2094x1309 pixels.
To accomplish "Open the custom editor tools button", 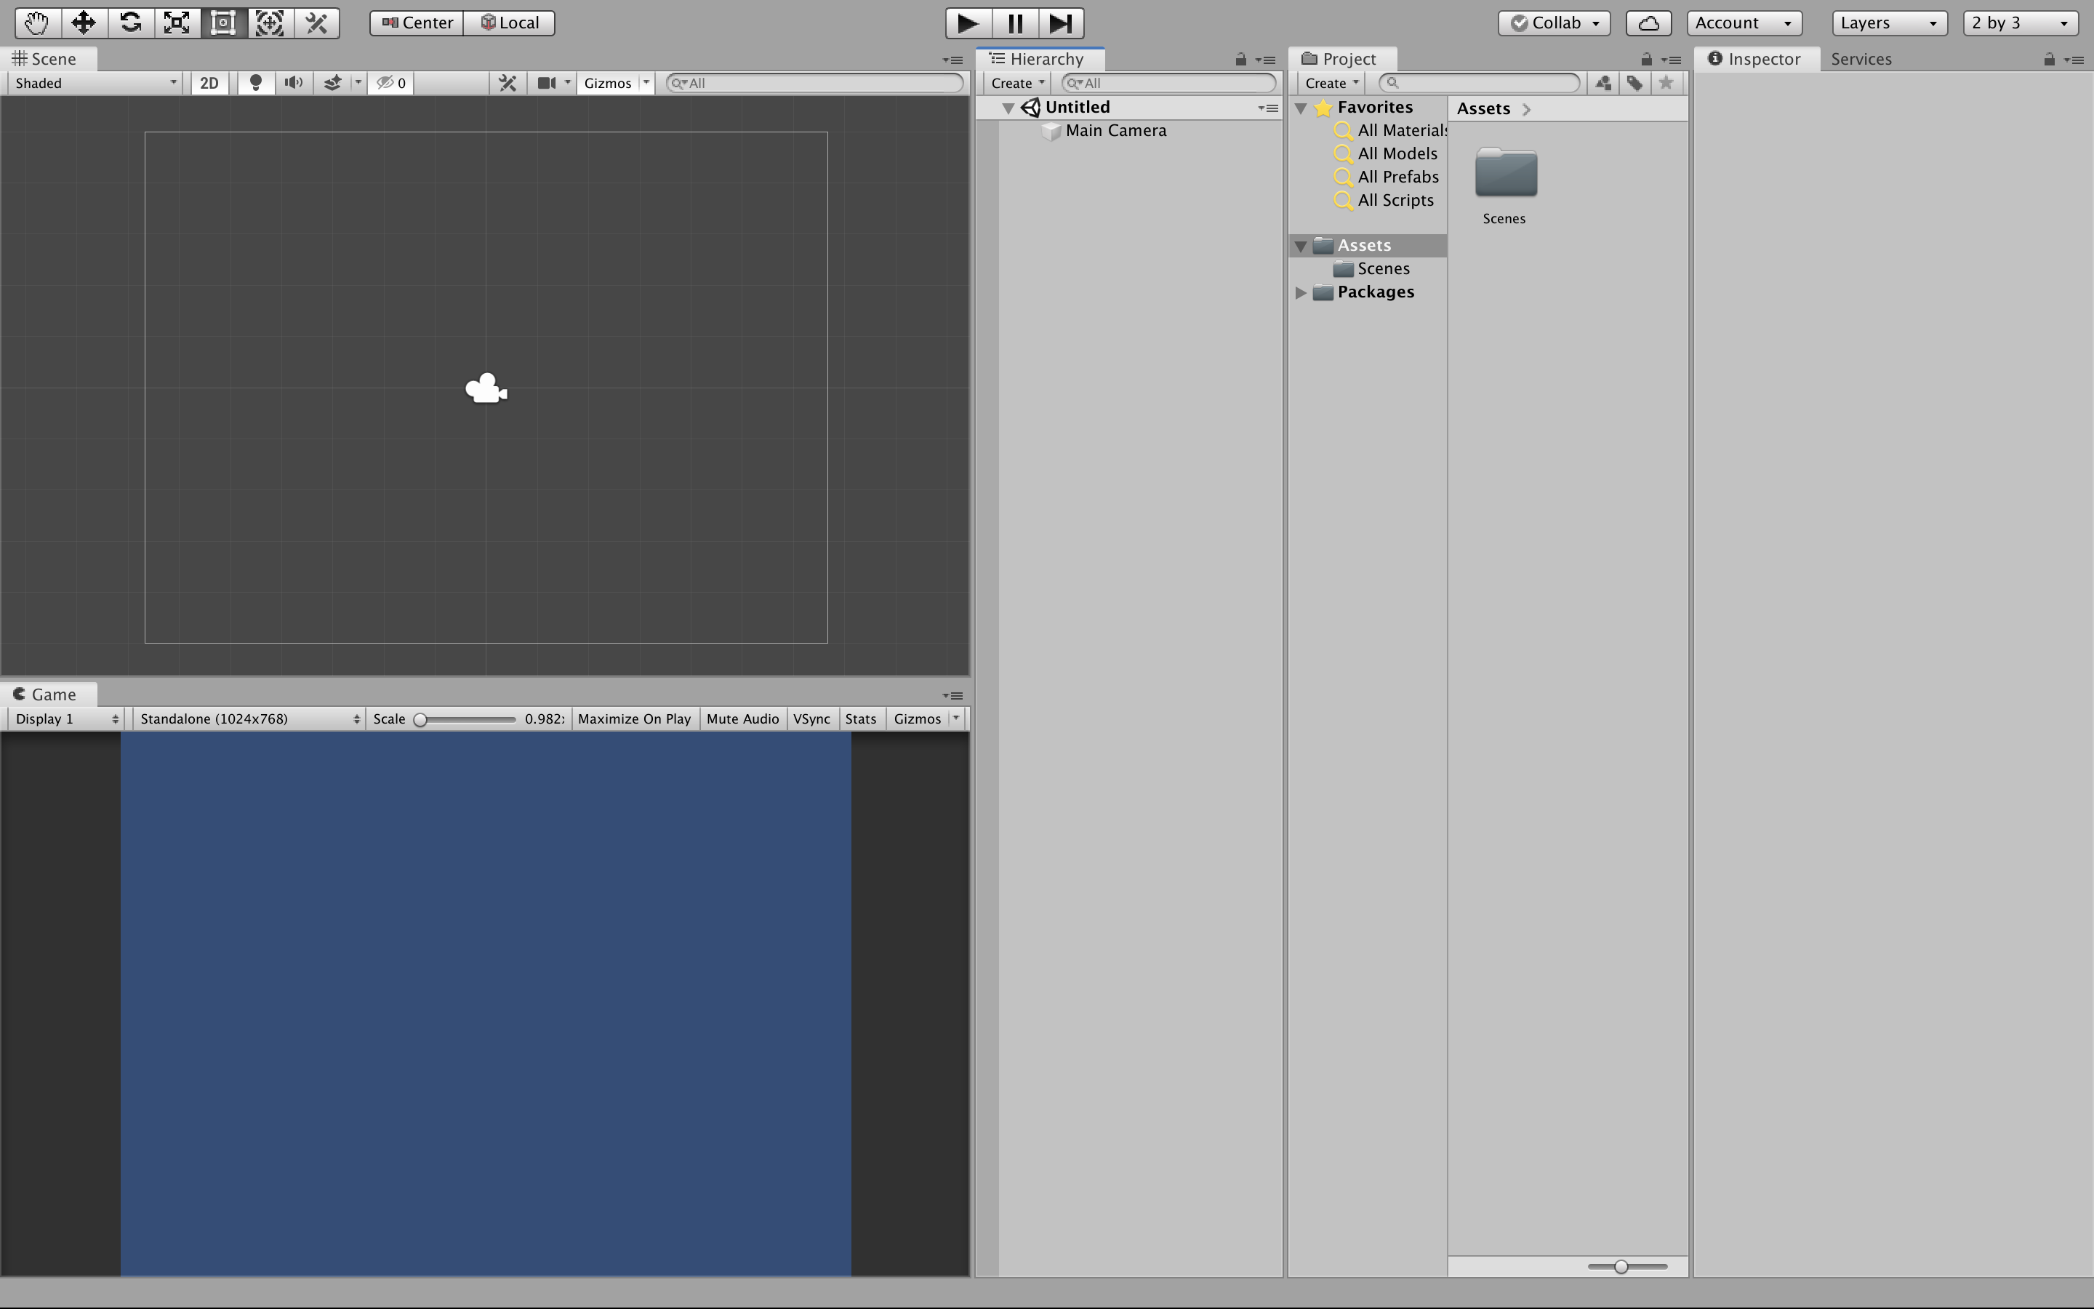I will click(x=317, y=23).
